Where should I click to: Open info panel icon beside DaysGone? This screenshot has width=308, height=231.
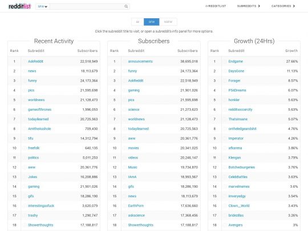point(225,71)
